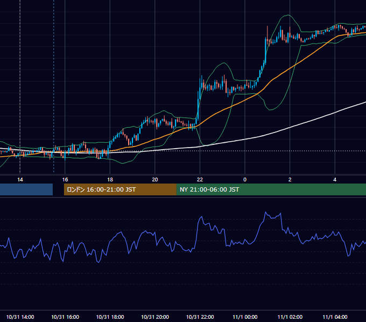Click the NY 21:00-06:00 JST session bar
The image size is (366, 322).
point(271,189)
